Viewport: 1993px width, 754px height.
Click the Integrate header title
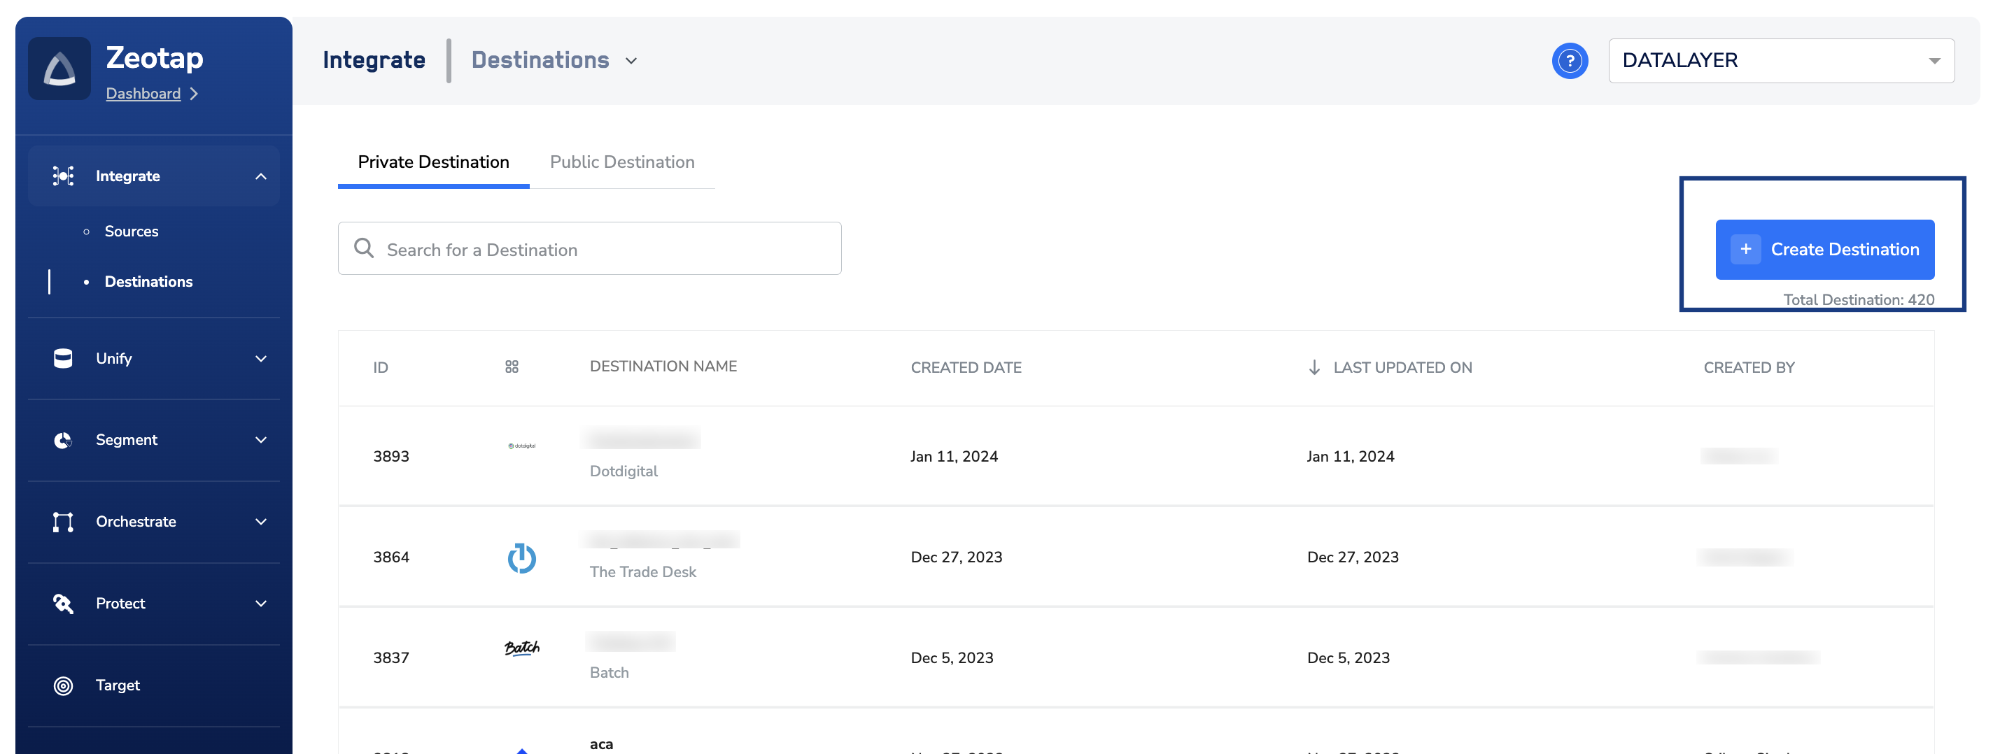coord(374,60)
